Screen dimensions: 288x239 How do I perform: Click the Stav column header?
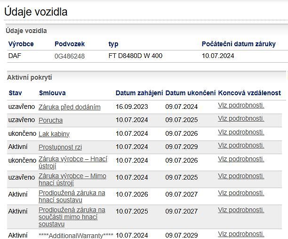click(15, 93)
